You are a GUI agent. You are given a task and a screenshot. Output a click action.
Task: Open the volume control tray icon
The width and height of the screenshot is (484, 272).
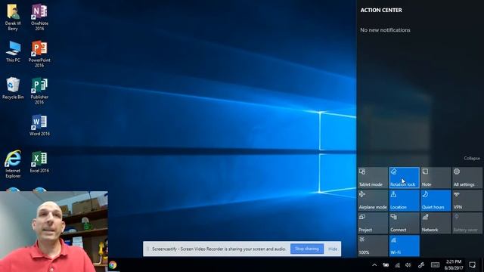[408, 265]
